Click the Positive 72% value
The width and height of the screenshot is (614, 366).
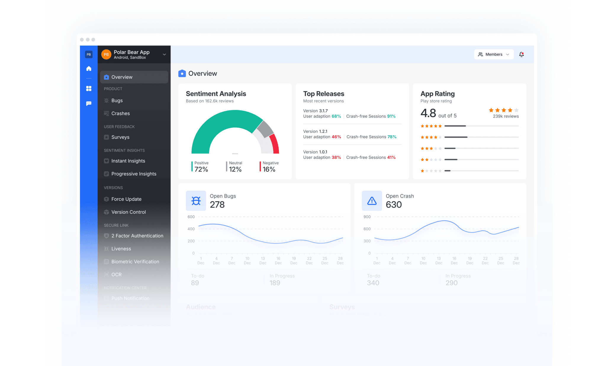(201, 169)
